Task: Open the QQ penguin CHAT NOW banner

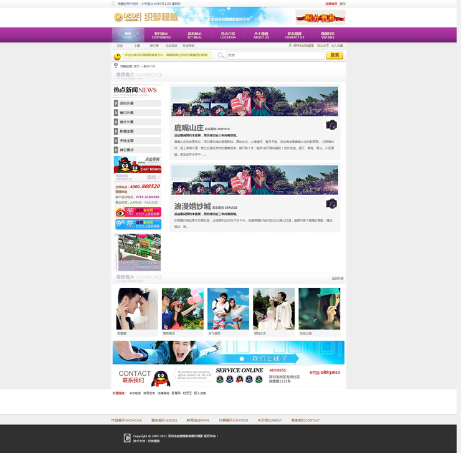Action: click(137, 165)
